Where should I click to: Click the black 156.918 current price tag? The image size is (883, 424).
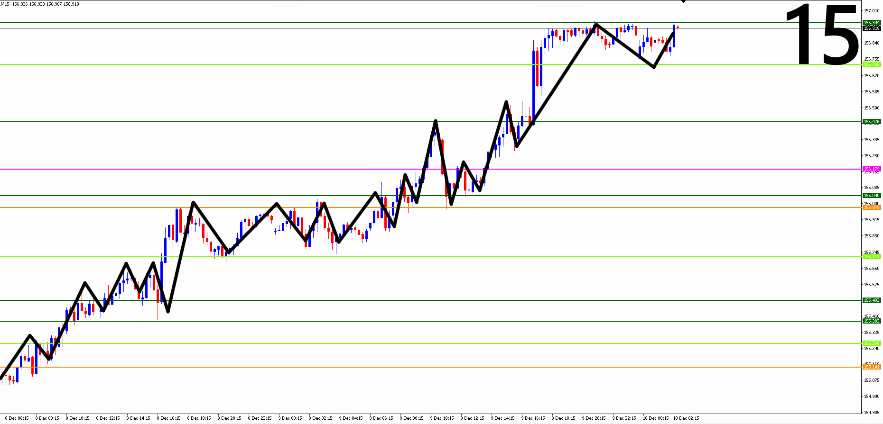tap(872, 28)
